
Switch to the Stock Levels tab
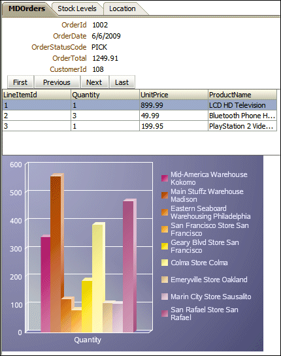pyautogui.click(x=77, y=9)
